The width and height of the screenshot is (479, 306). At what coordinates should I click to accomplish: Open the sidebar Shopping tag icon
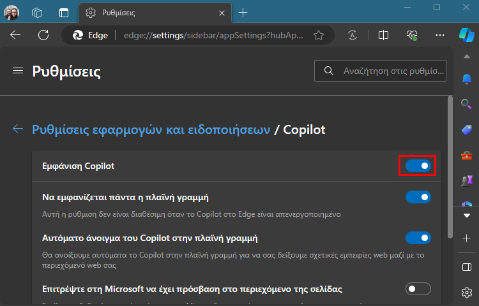pos(466,130)
